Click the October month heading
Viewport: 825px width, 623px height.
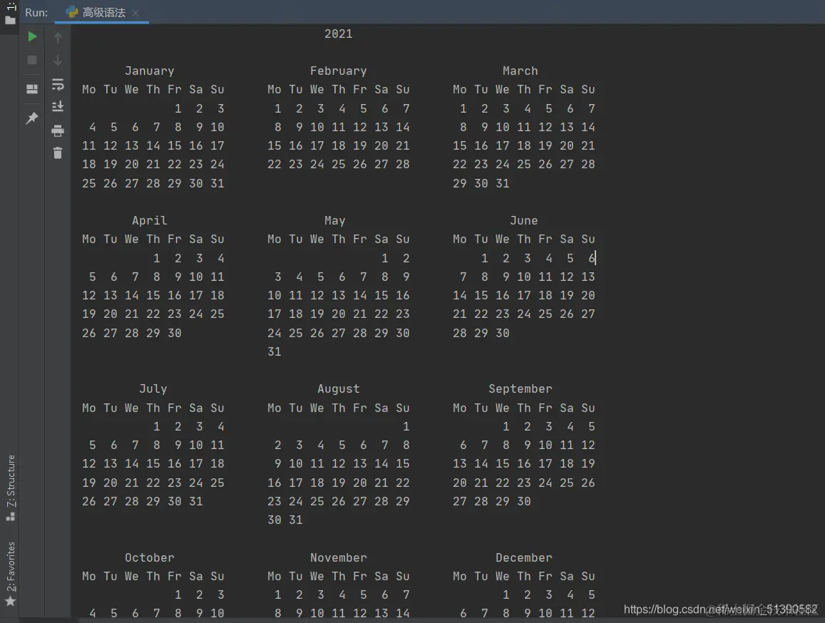click(x=150, y=557)
